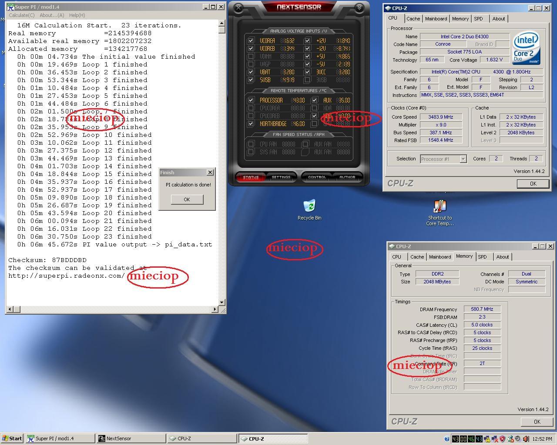Enable VAGP voltage checkbox
The width and height of the screenshot is (557, 445).
click(251, 64)
